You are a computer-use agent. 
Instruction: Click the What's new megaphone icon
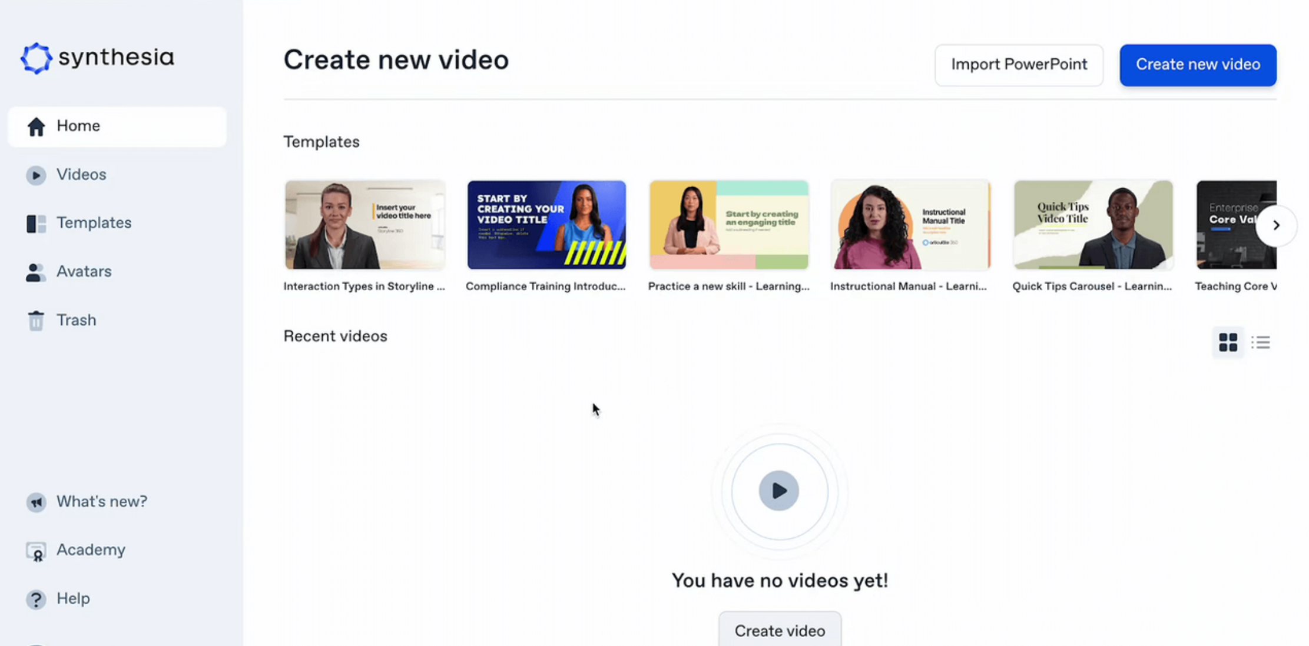36,502
